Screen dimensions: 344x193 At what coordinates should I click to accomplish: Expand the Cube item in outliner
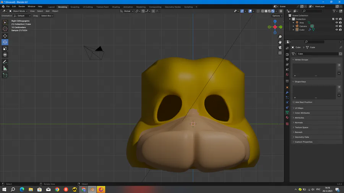click(x=293, y=30)
